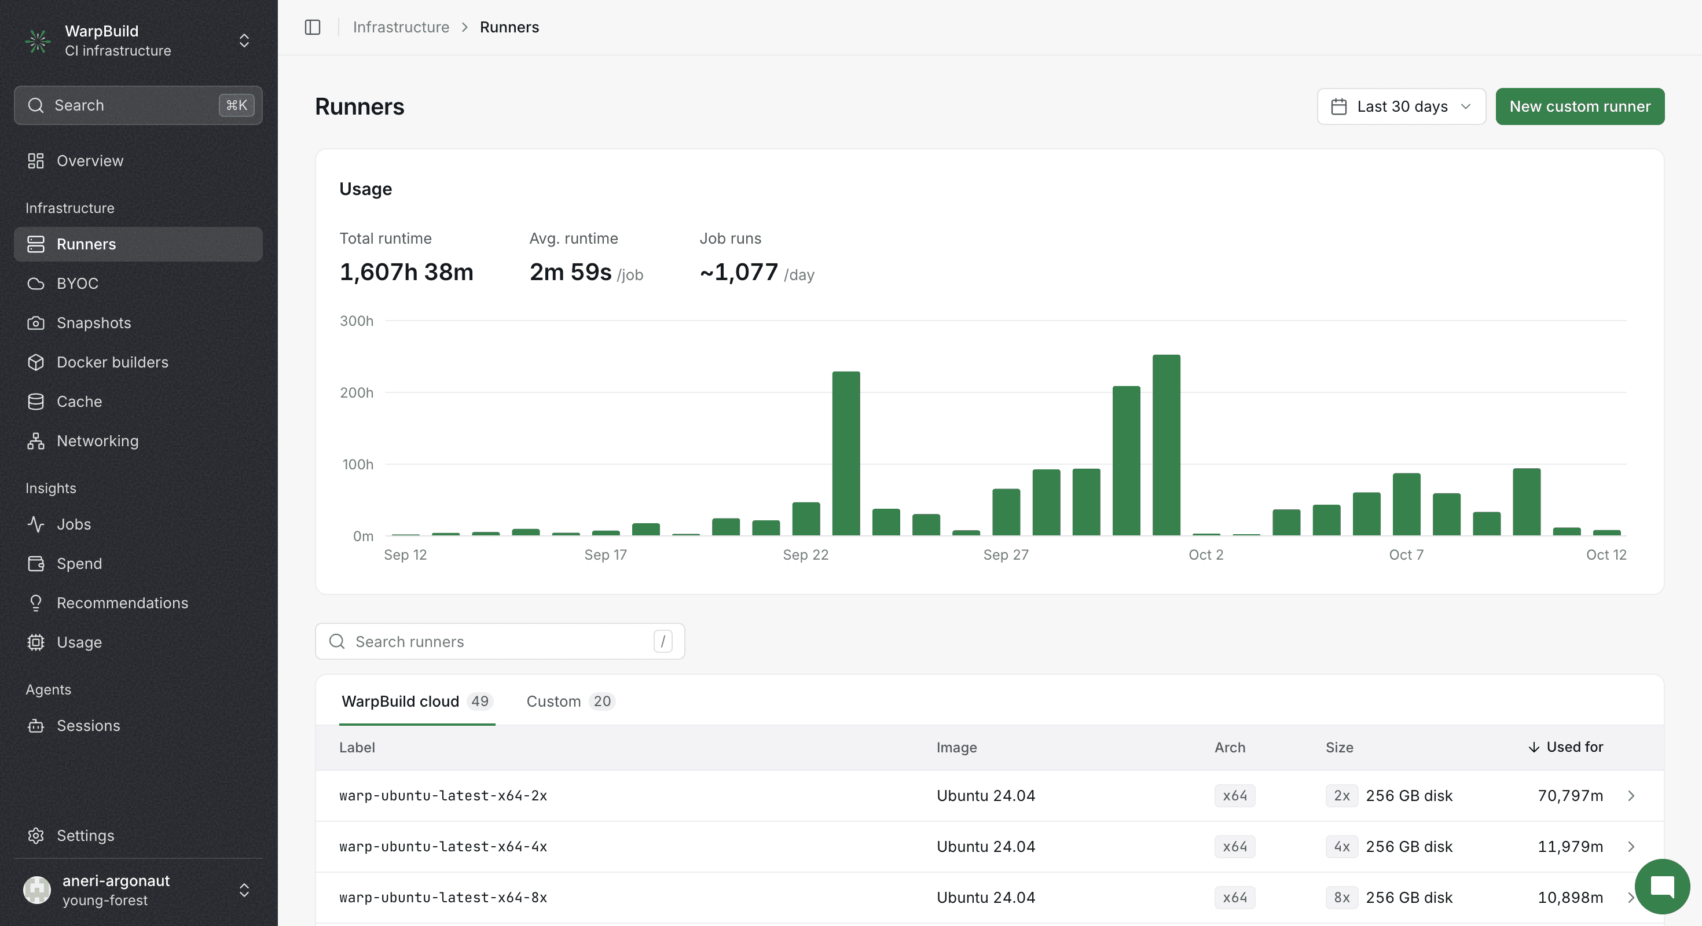The image size is (1702, 926).
Task: Click the tallest usage bar near Oct 1
Action: point(1166,445)
